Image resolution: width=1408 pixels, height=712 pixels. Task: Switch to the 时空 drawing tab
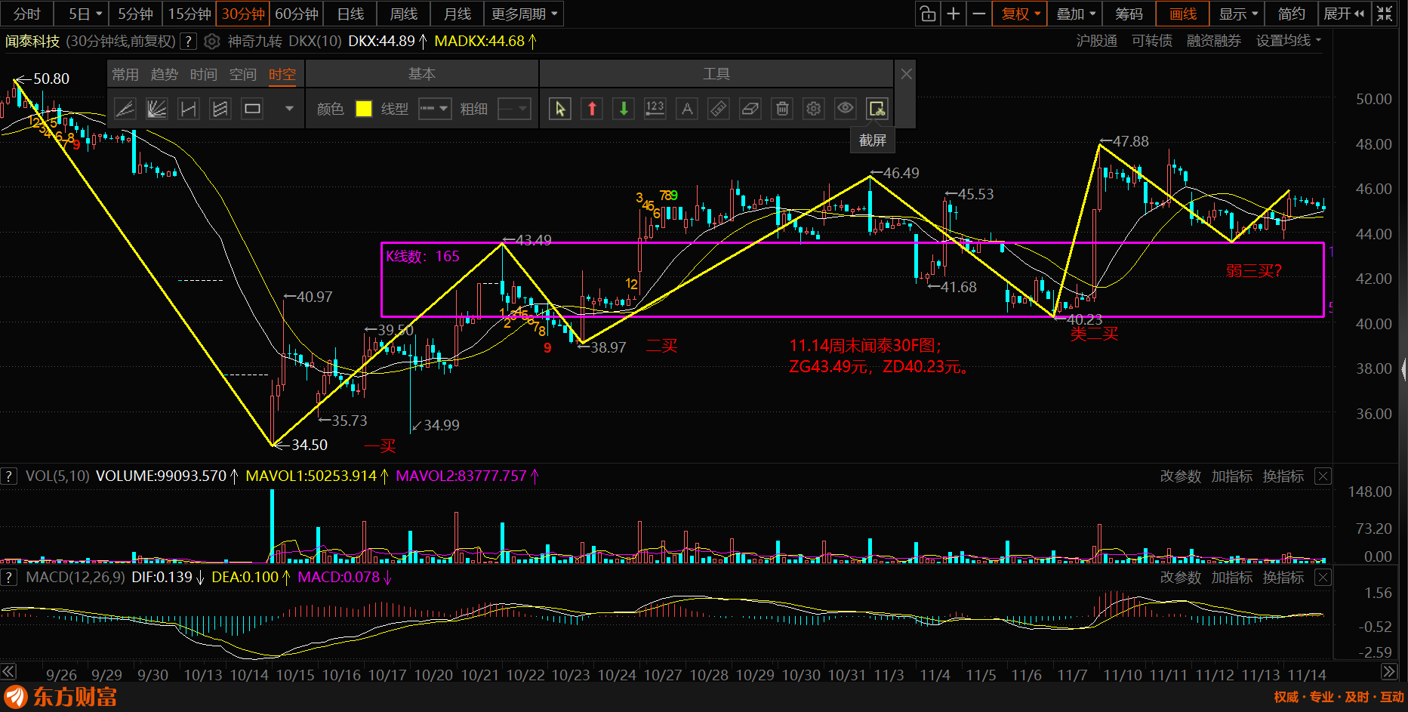click(282, 74)
